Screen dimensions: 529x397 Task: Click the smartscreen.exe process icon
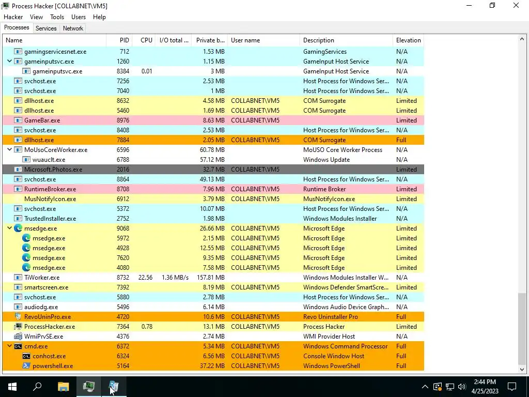[18, 287]
